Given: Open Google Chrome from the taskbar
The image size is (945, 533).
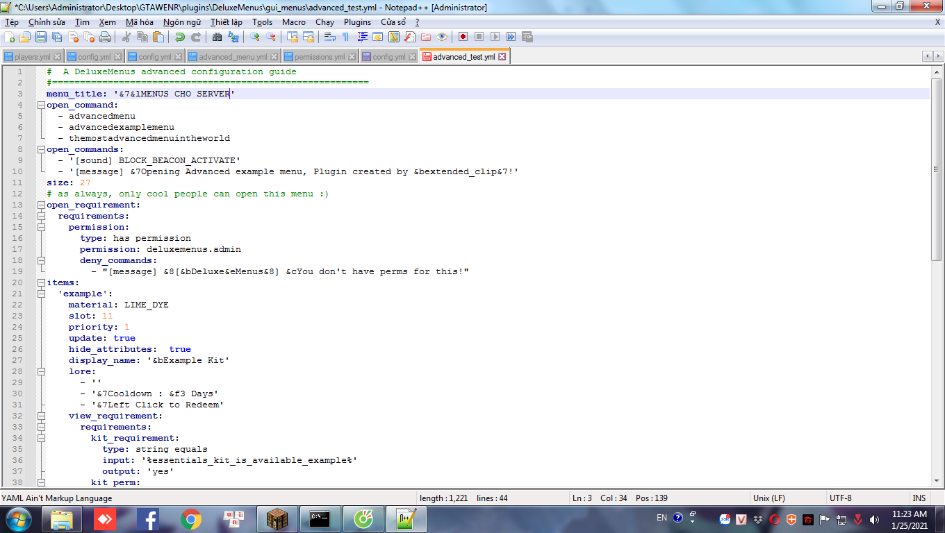Looking at the screenshot, I should [191, 518].
